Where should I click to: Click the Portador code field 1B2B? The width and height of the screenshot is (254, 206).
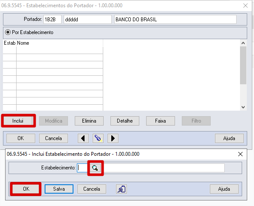pos(52,20)
